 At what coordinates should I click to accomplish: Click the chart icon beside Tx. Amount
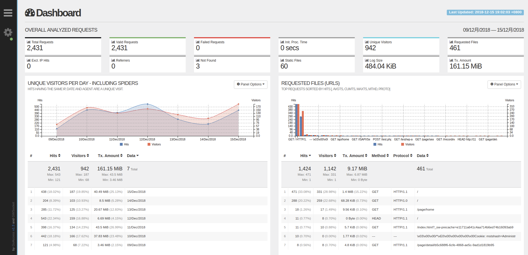451,60
